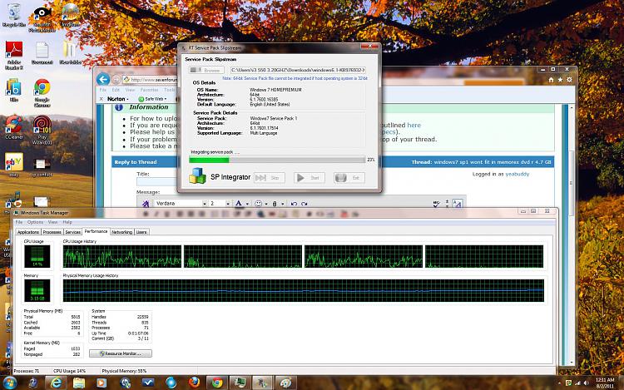The image size is (624, 390).
Task: Open the Recycle Bin desktop icon
Action: [x=14, y=15]
